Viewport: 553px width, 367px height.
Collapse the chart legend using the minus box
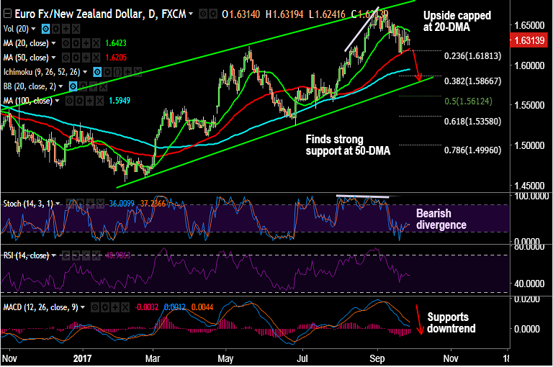7,14
